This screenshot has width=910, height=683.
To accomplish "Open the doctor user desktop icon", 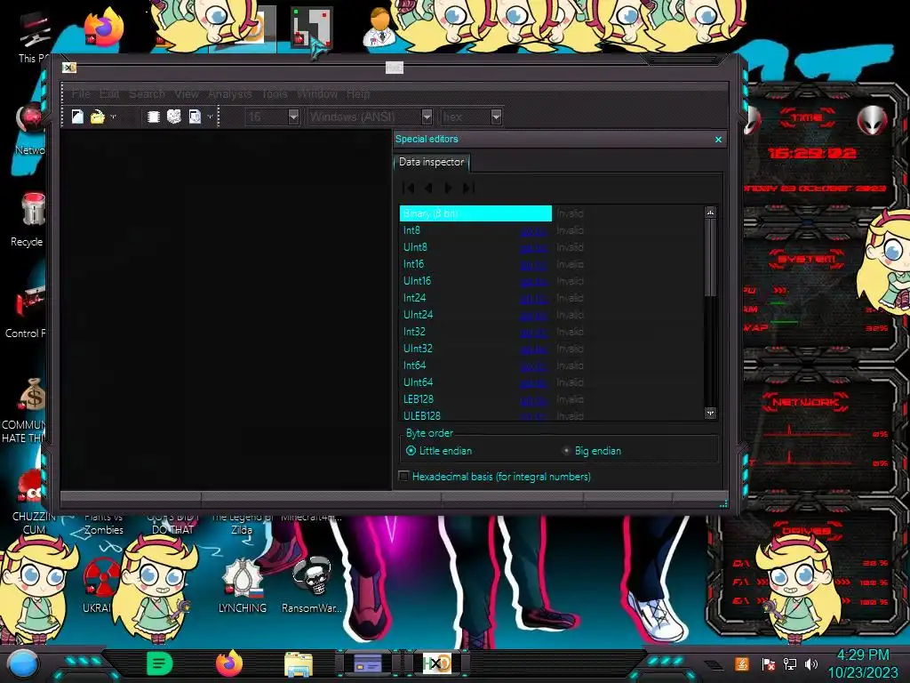I will pyautogui.click(x=380, y=28).
